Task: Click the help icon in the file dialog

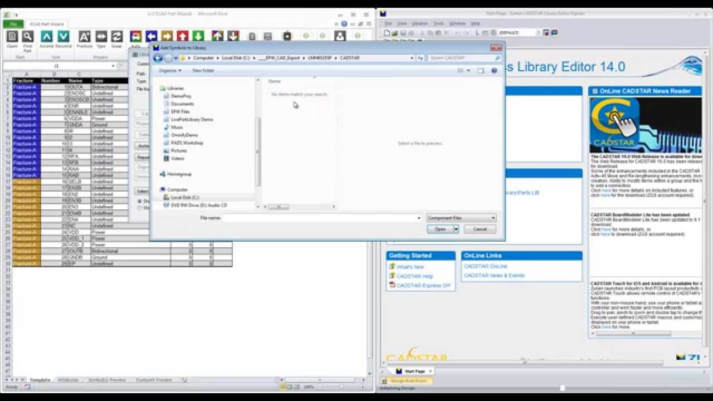Action: coord(494,71)
